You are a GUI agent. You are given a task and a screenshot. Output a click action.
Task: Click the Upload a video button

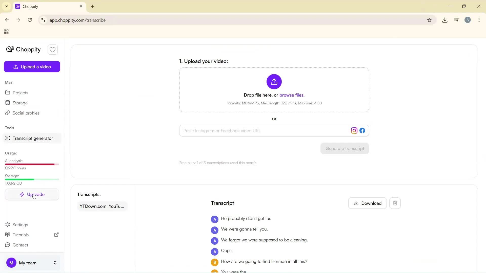coord(32,66)
